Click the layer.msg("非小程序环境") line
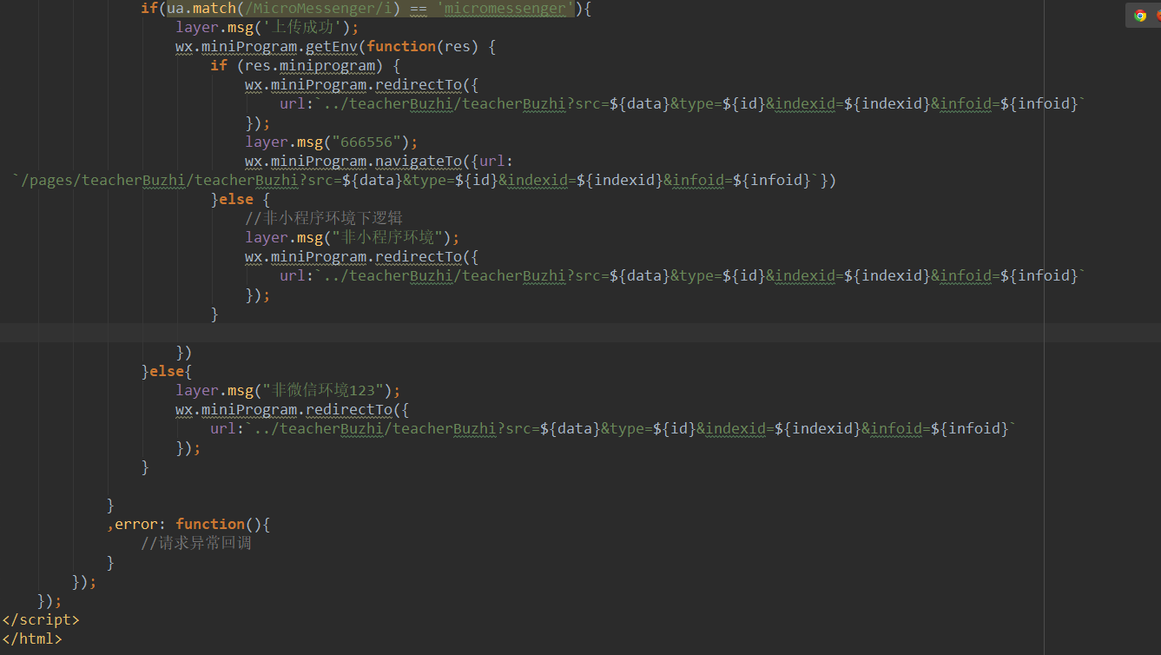The image size is (1161, 655). click(x=352, y=237)
